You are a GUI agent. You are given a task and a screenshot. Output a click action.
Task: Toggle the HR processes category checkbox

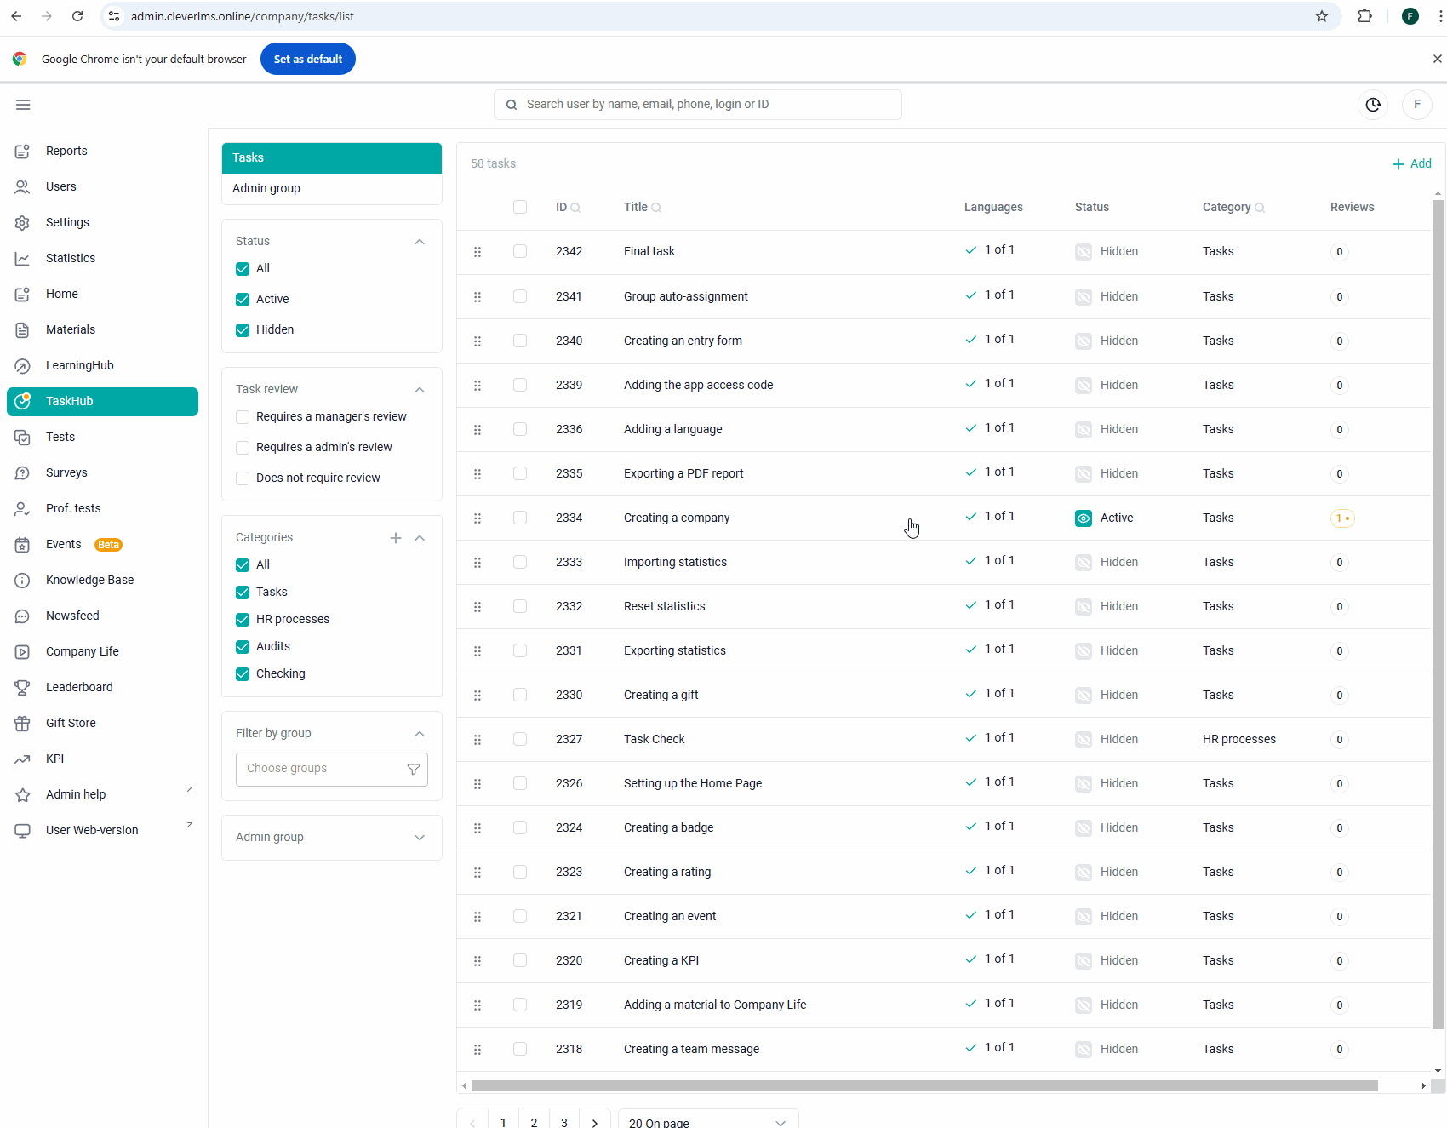coord(243,620)
